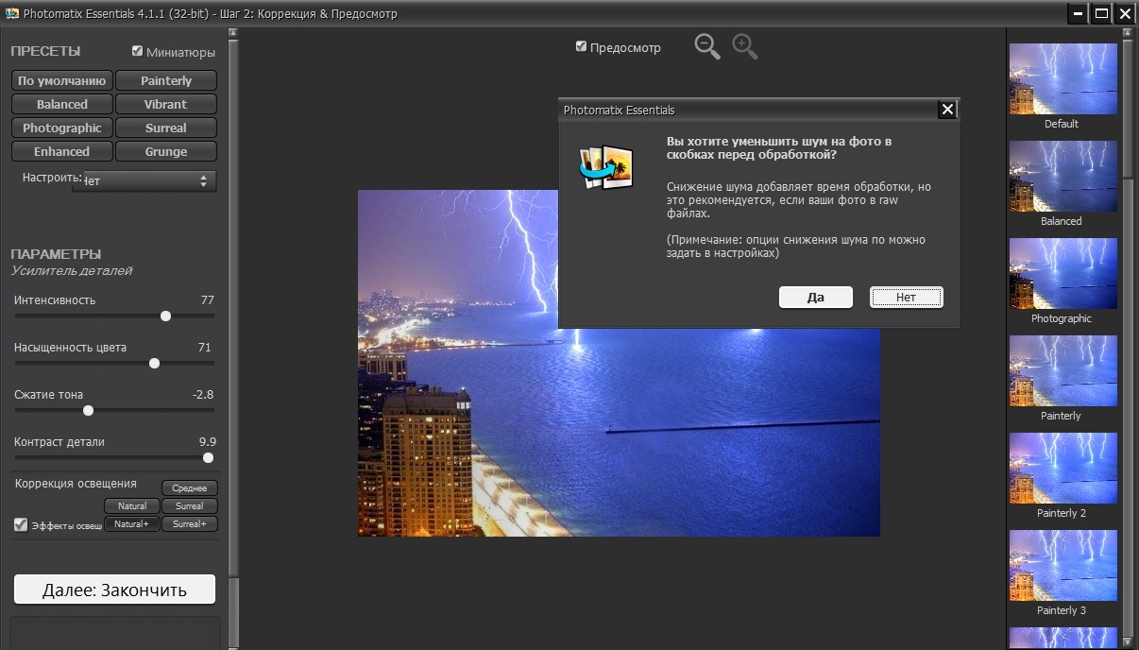Select the Painterly 3 thumbnail

point(1062,566)
